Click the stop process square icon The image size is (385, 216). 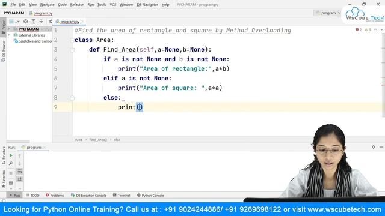pyautogui.click(x=11, y=173)
